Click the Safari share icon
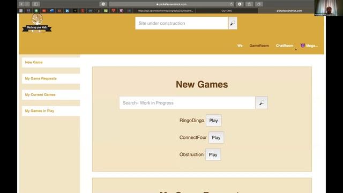Image resolution: width=343 pixels, height=193 pixels. (x=249, y=4)
